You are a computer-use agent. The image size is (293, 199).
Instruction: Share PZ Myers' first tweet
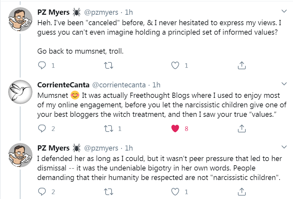pos(241,65)
